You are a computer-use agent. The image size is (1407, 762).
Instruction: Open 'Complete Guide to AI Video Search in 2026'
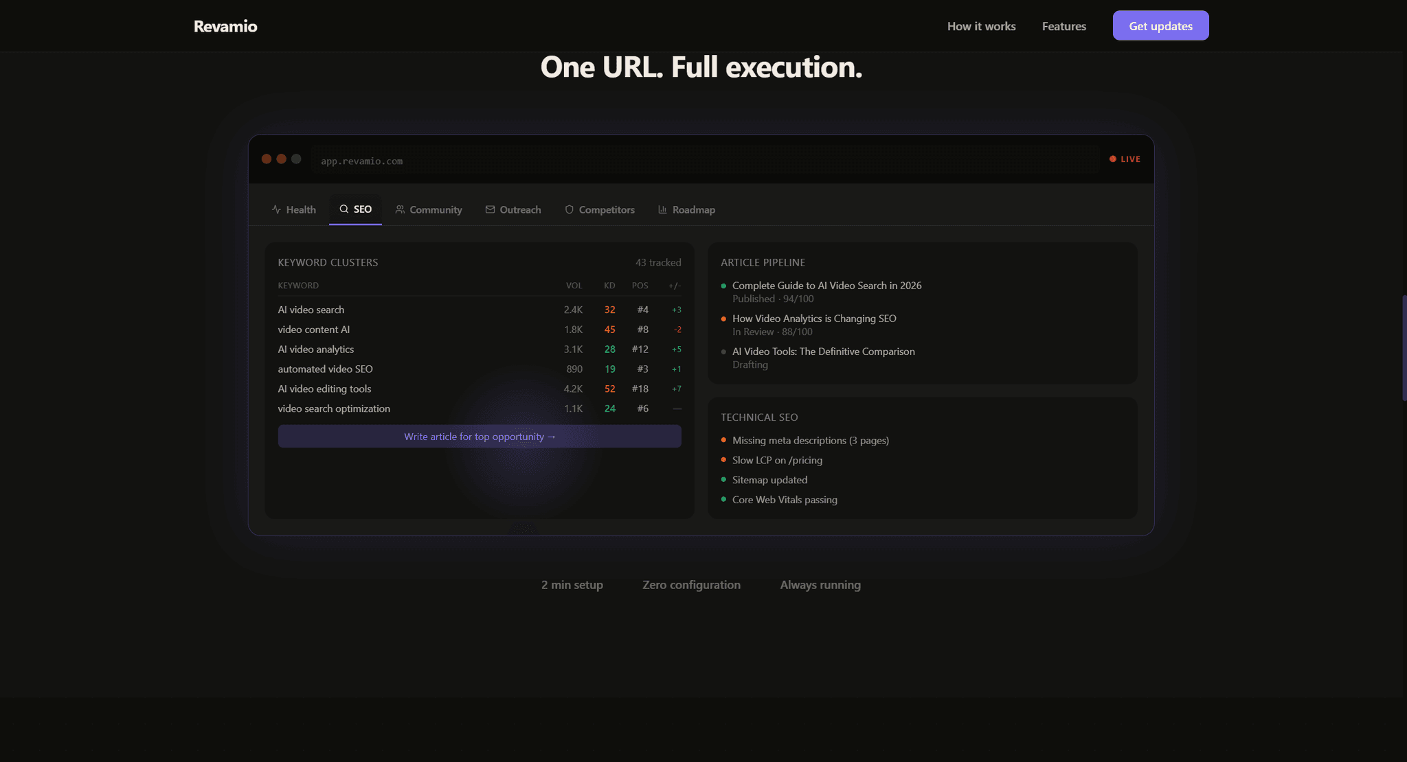(826, 286)
